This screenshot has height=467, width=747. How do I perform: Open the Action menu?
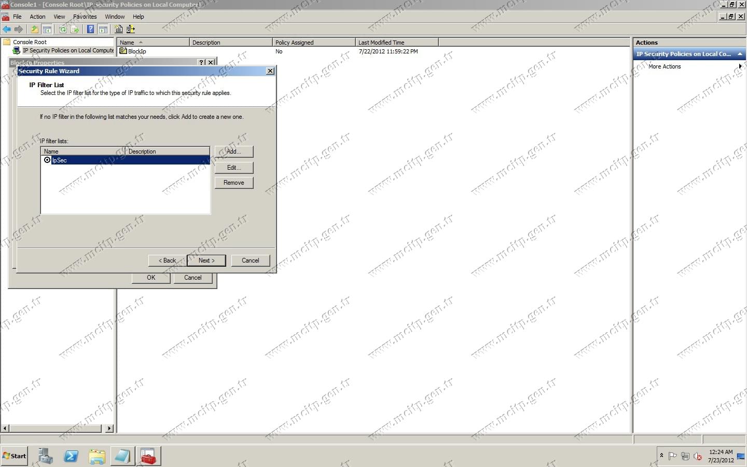[x=37, y=17]
